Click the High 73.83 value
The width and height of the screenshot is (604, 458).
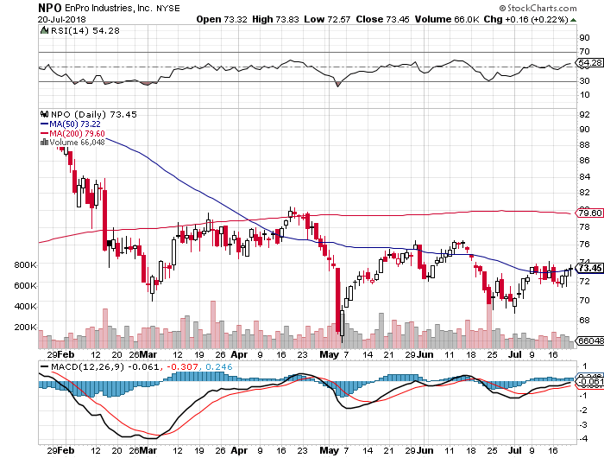(275, 19)
